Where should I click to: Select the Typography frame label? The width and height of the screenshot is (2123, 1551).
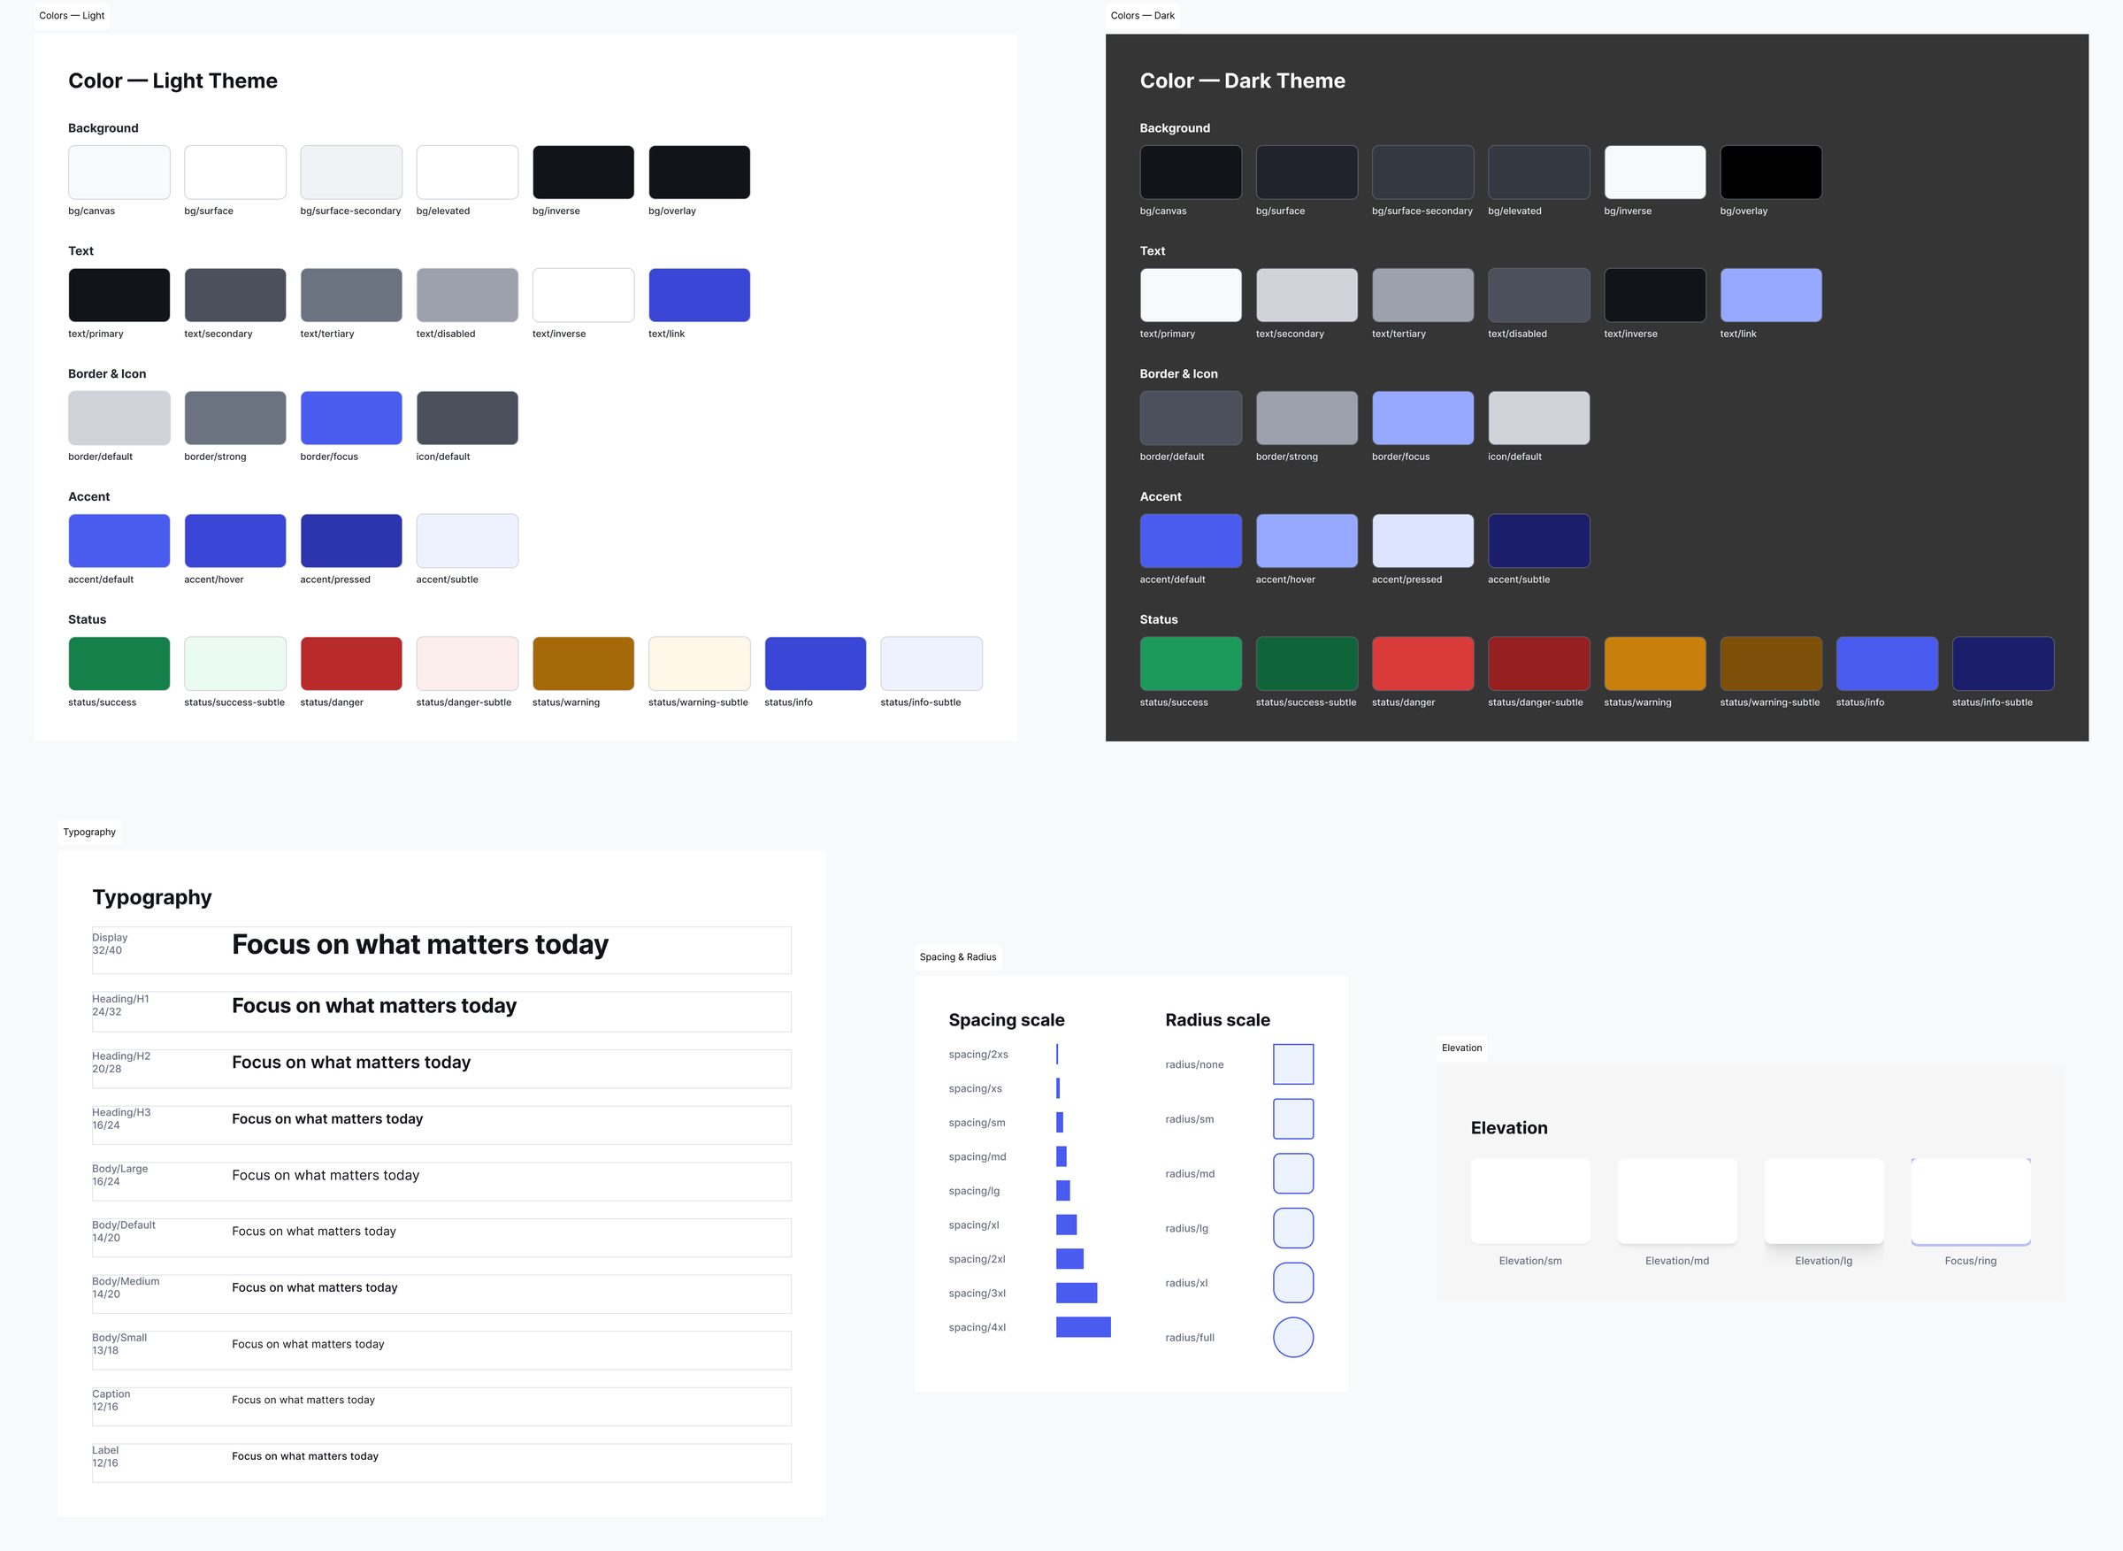tap(89, 832)
